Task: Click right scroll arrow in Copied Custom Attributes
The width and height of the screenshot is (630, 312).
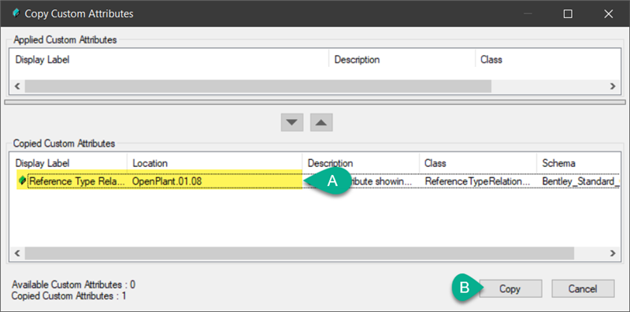Action: pyautogui.click(x=613, y=253)
